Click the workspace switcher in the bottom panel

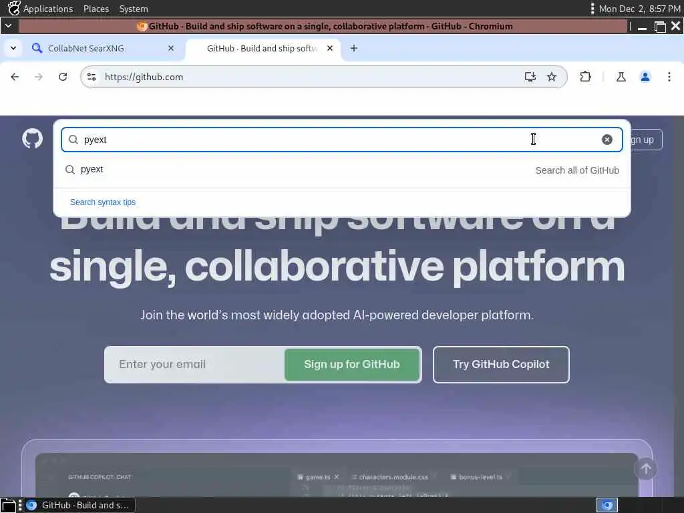(x=607, y=505)
